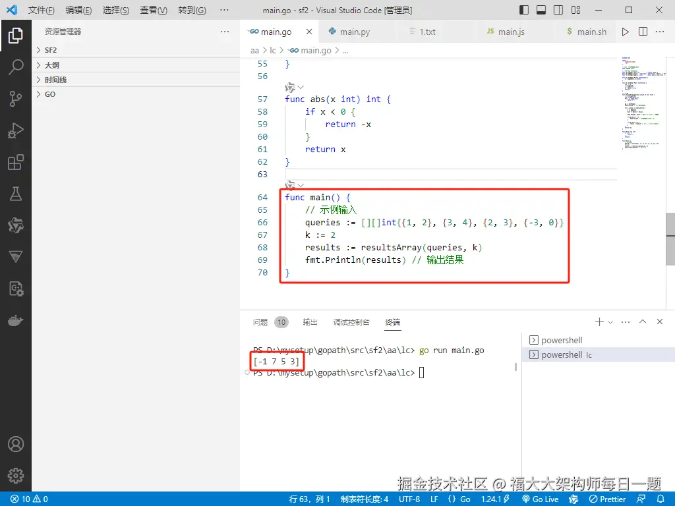Click Go version 1.24.1 in status bar

[495, 499]
